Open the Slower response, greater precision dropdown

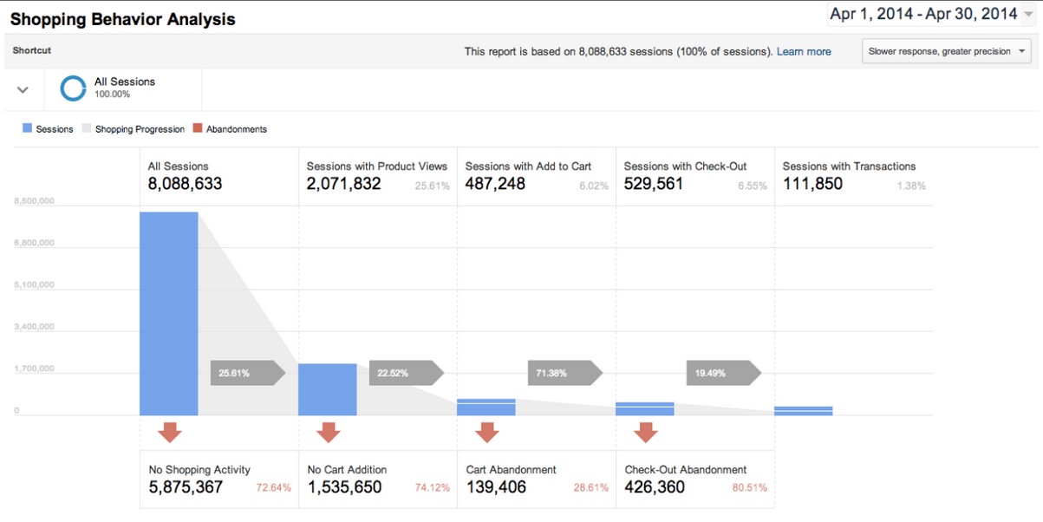pos(946,51)
